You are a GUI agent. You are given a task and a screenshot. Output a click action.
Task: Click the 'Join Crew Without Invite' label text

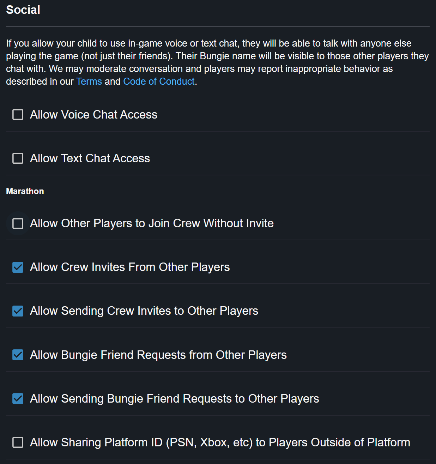pos(152,223)
